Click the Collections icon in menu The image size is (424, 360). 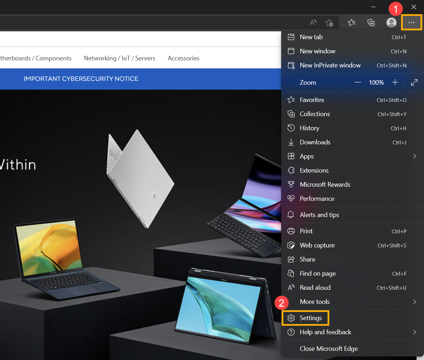point(291,114)
